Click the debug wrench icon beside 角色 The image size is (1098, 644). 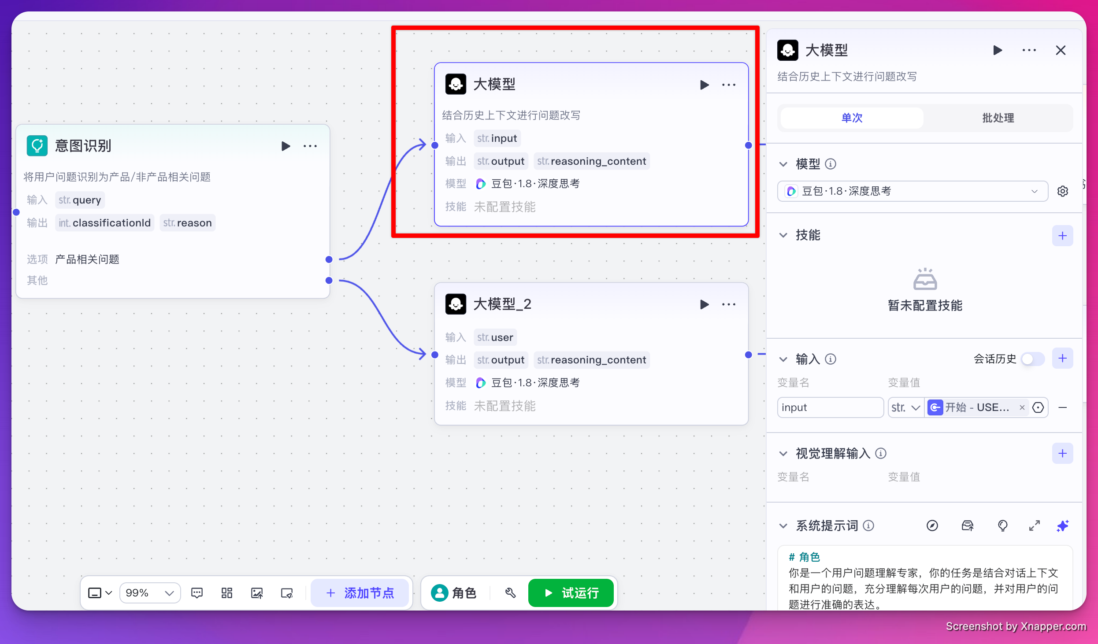[x=510, y=593]
